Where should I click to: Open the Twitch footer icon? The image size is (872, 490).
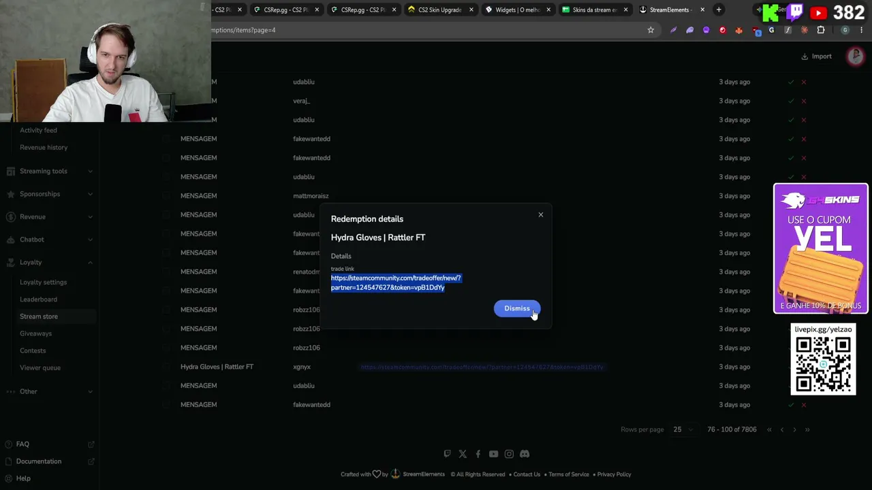[447, 454]
